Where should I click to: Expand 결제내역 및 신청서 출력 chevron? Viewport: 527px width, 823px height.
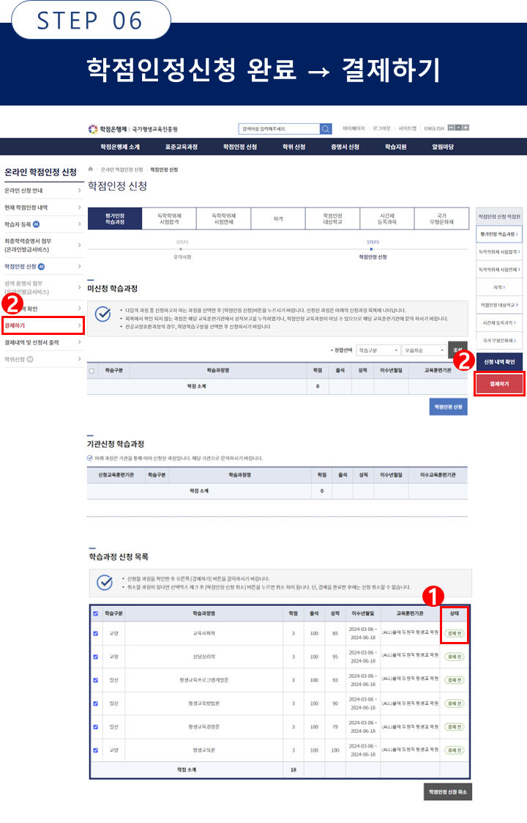tap(80, 342)
